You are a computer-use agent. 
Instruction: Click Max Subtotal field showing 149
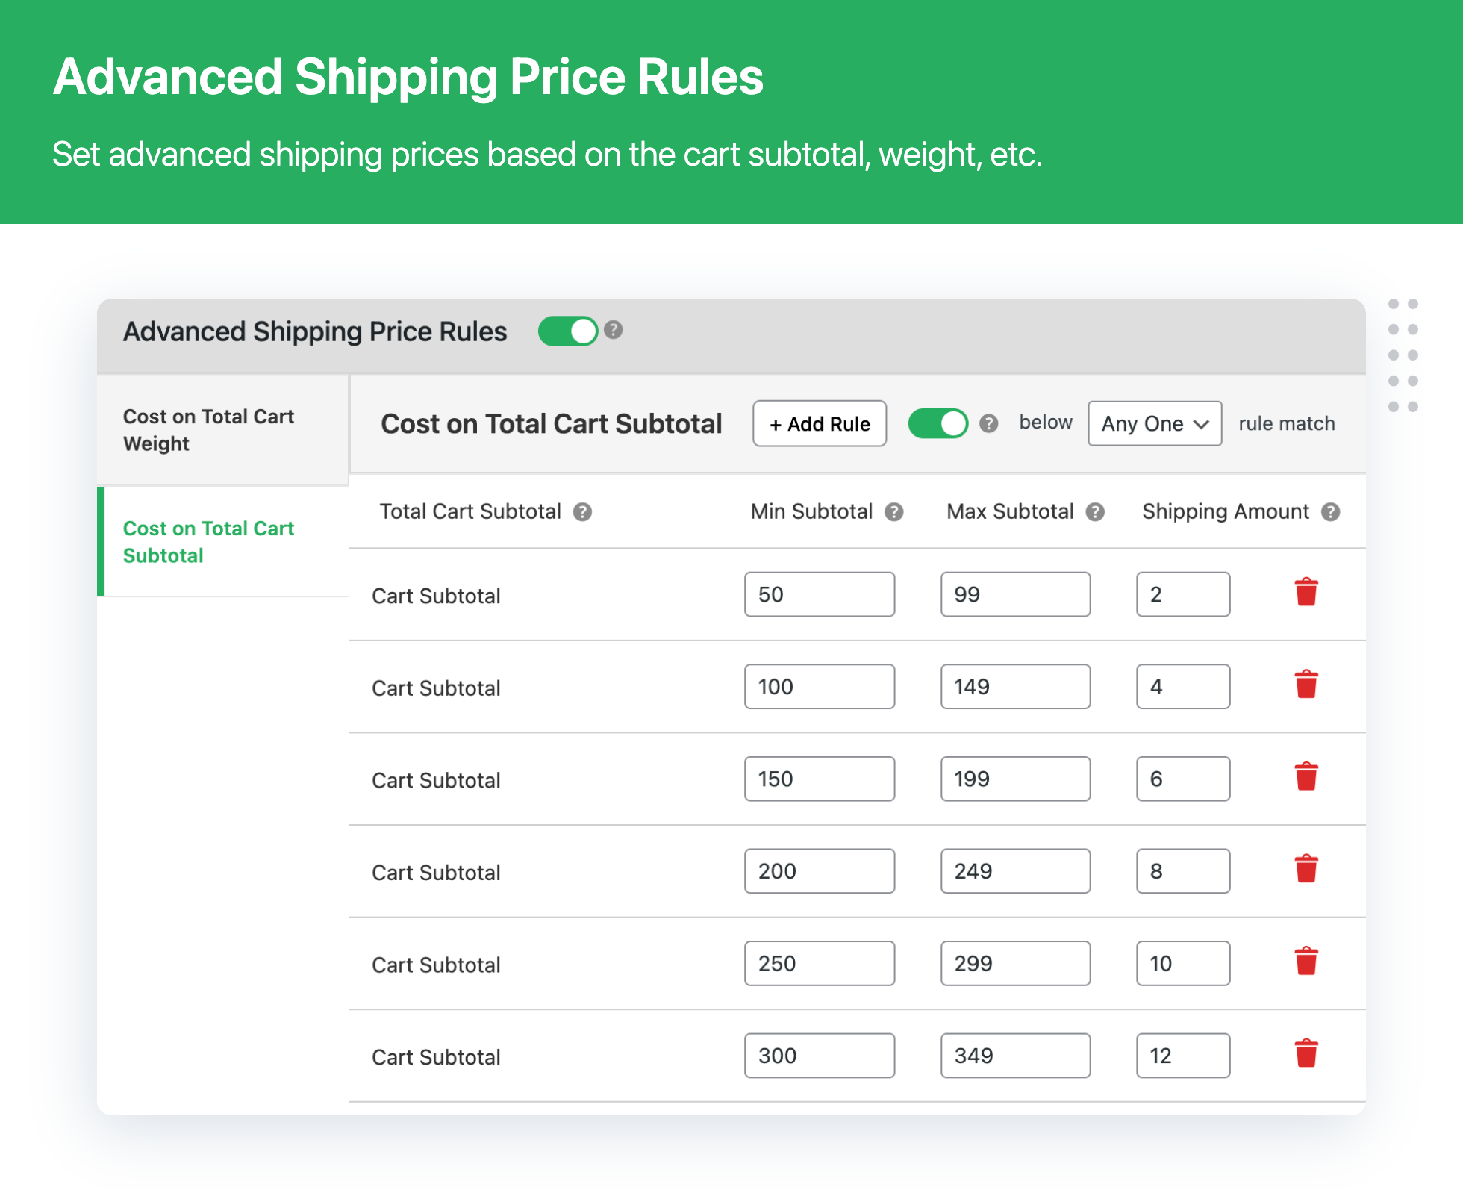coord(1014,687)
